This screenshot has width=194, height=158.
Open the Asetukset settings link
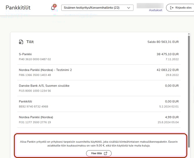[155, 10]
